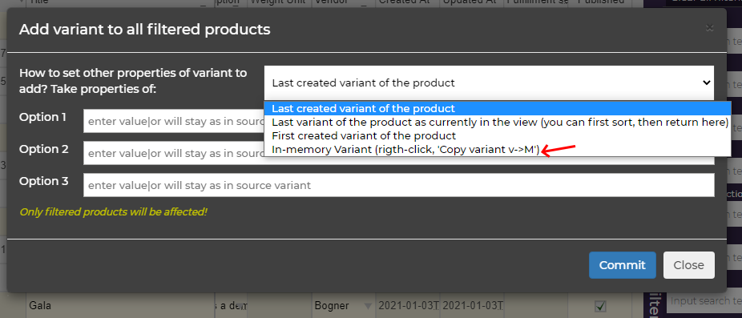Click the Updated At date cell for Gala
Viewport: 742px width, 318px height.
pos(471,305)
